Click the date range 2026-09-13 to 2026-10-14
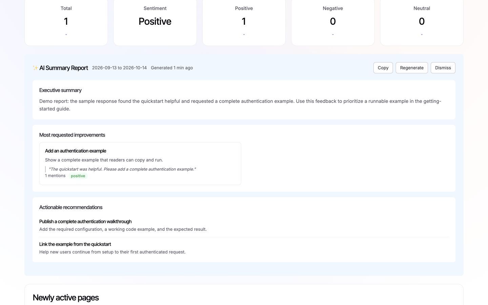This screenshot has width=488, height=305. pos(119,68)
